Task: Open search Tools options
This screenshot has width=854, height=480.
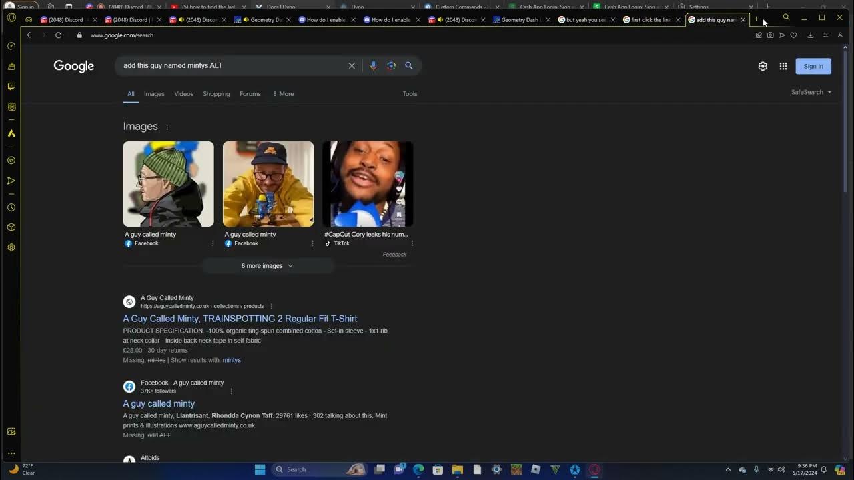Action: click(x=410, y=94)
